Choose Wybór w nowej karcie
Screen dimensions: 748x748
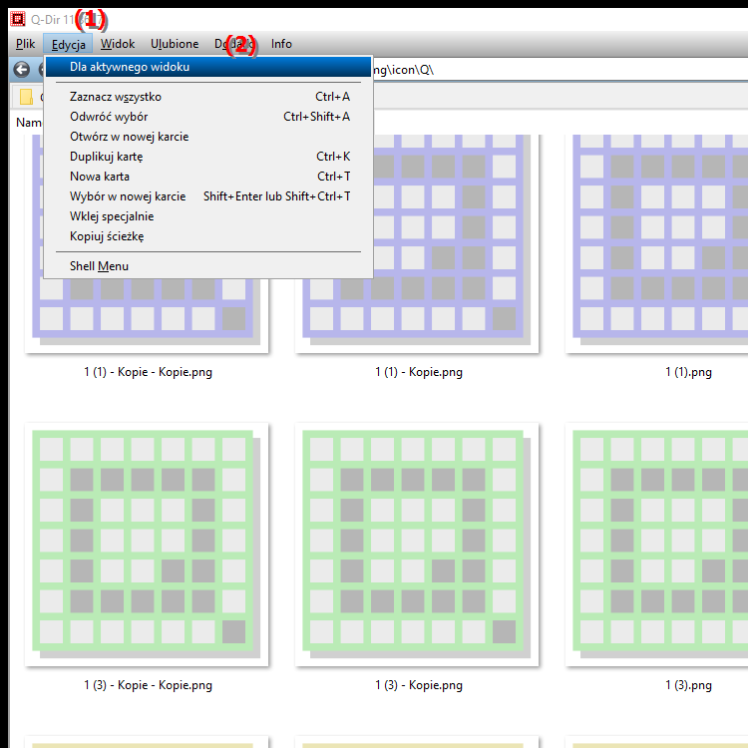[208, 196]
